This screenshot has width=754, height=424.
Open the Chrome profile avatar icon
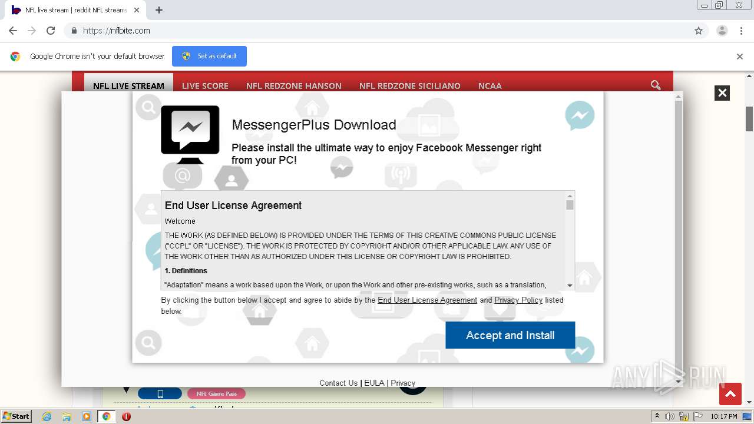[x=722, y=31]
